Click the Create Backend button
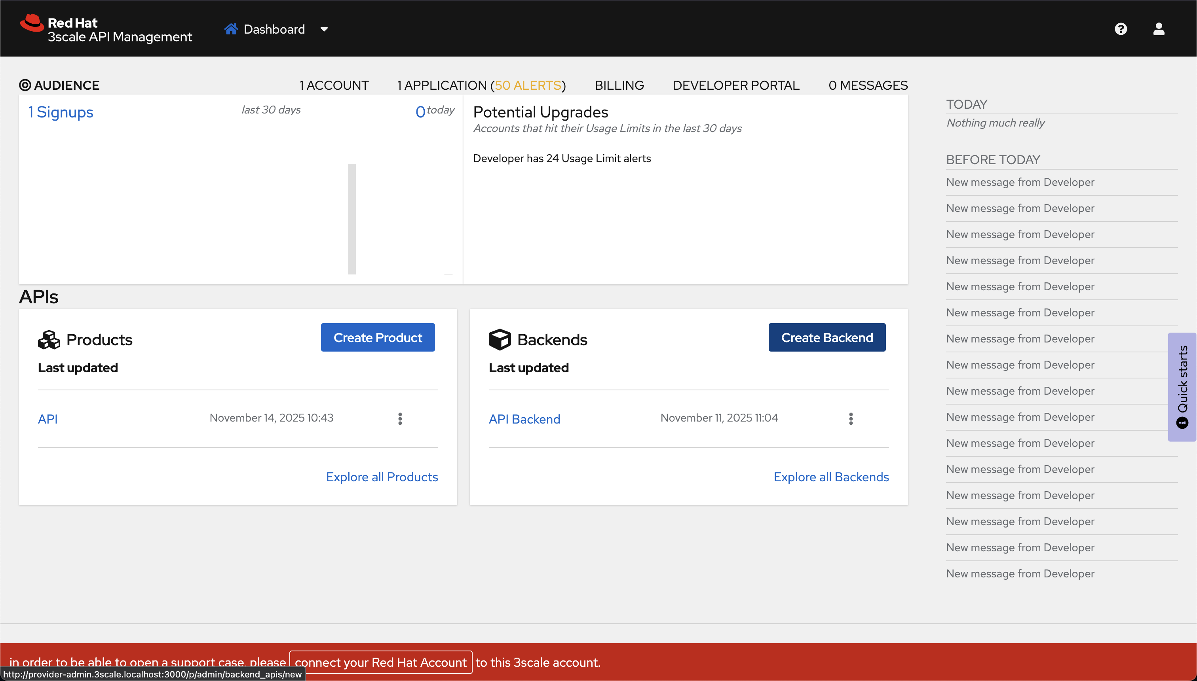Image resolution: width=1197 pixels, height=681 pixels. pyautogui.click(x=827, y=337)
